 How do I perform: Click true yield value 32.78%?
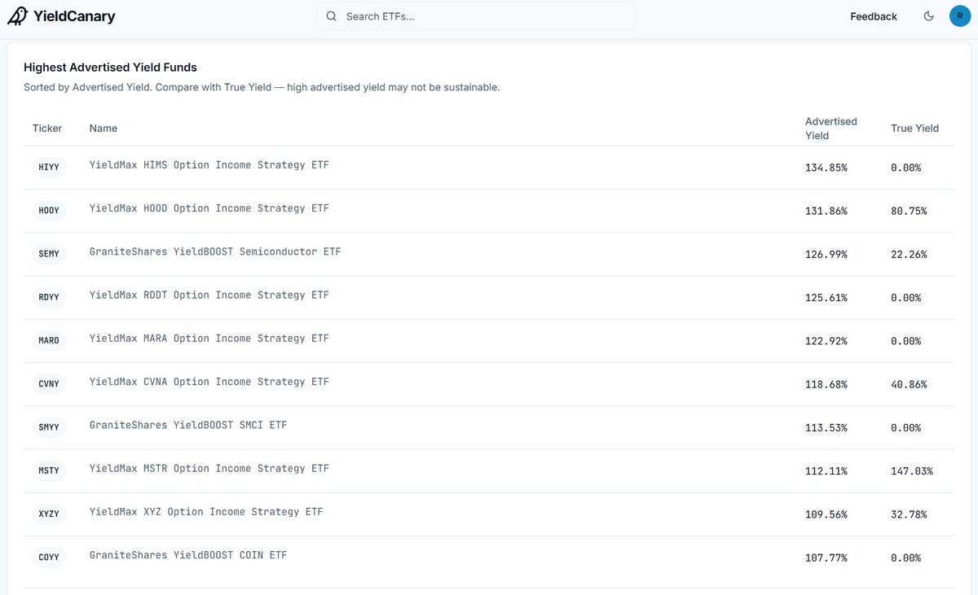(x=909, y=514)
